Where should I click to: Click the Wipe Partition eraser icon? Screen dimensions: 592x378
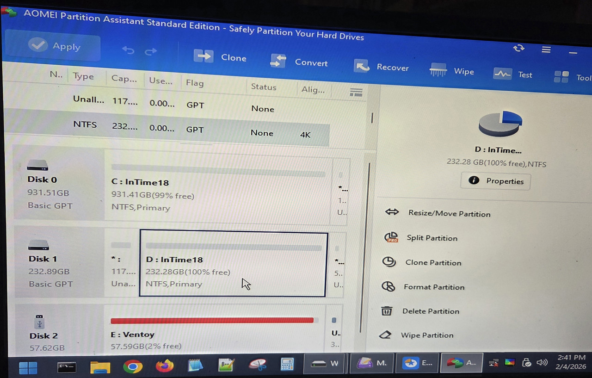[385, 335]
